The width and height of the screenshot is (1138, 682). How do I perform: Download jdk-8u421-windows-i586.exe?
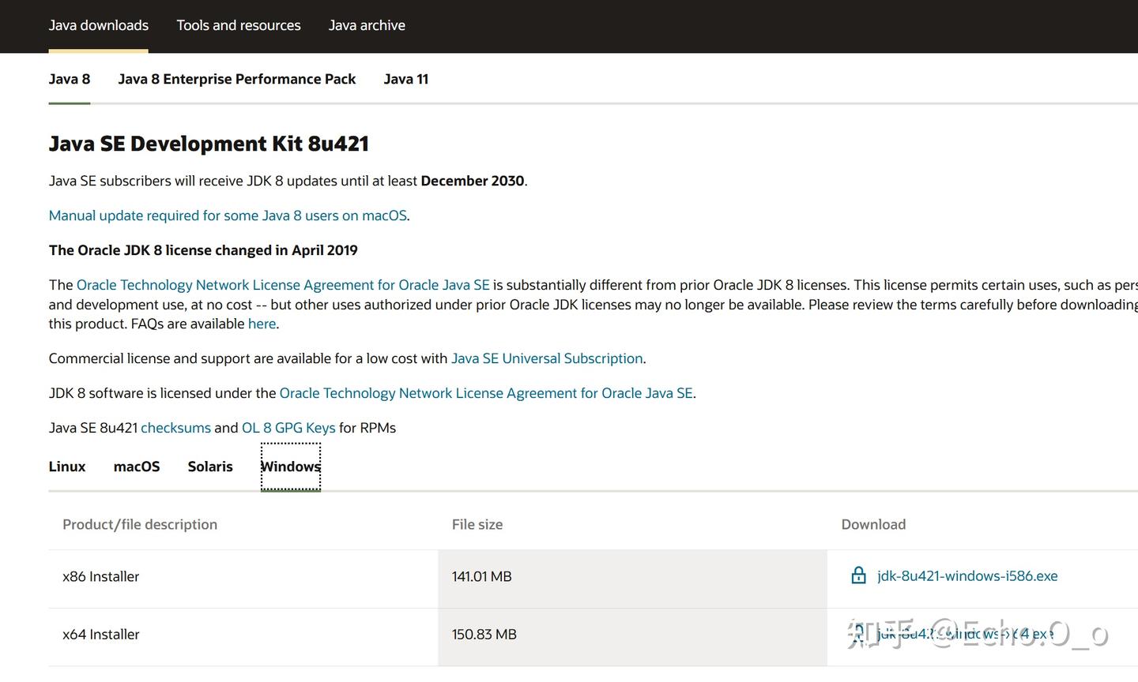[967, 576]
